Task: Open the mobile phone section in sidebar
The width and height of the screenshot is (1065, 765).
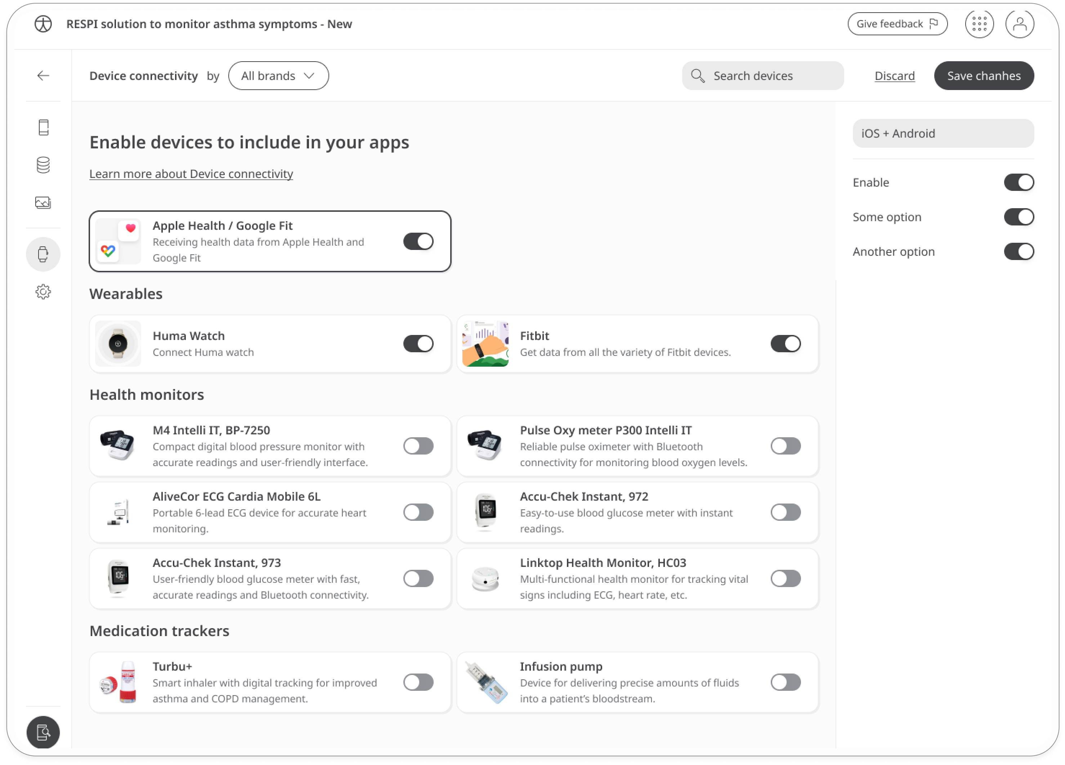Action: click(43, 127)
